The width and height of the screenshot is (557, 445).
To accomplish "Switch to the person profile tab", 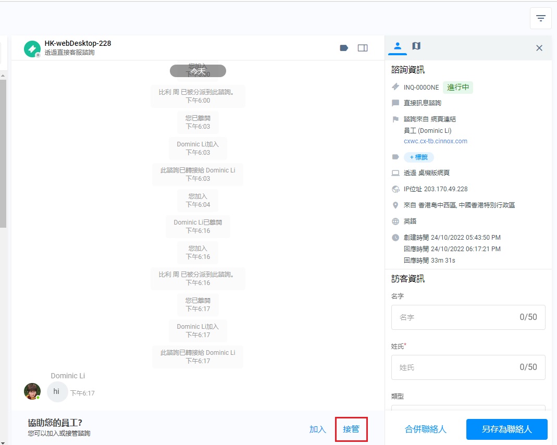I will pos(398,46).
